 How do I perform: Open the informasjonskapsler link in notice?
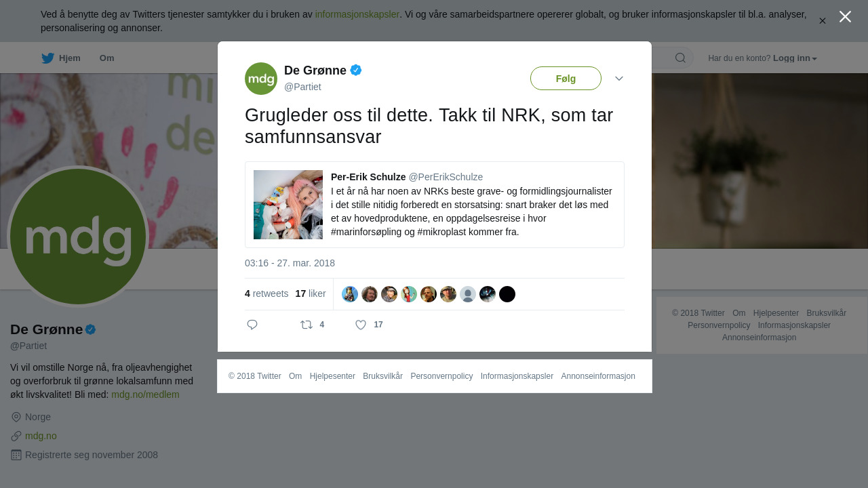(x=357, y=14)
